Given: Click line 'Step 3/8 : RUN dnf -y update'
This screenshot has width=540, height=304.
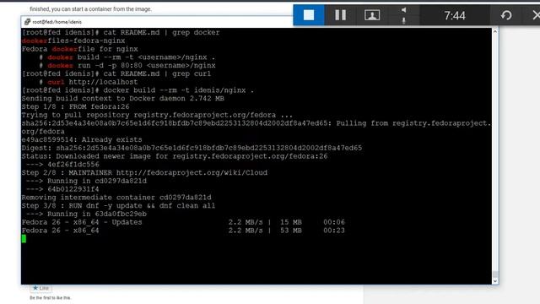Looking at the screenshot, I should (x=118, y=206).
